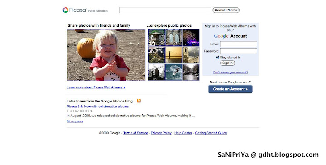Viewport: 326px width, 165px height.
Task: Open the suspension bridge sunset thumbnail
Action: [173, 55]
